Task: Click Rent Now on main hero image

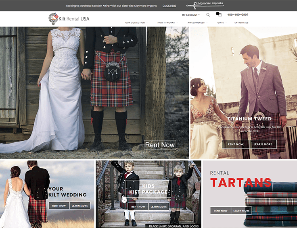Action: (160, 145)
